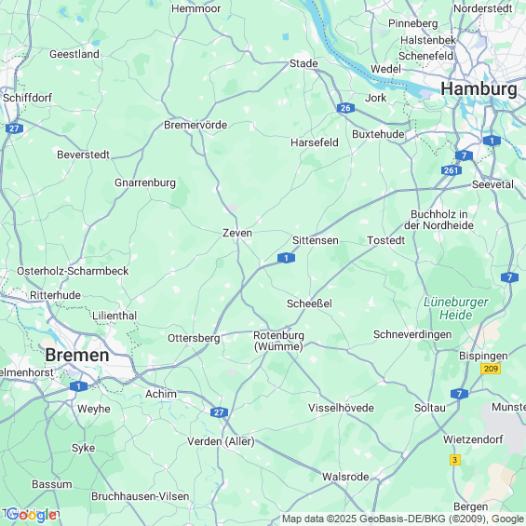Screen dimensions: 526x526
Task: Select the Hamburg city label
Action: [x=479, y=89]
